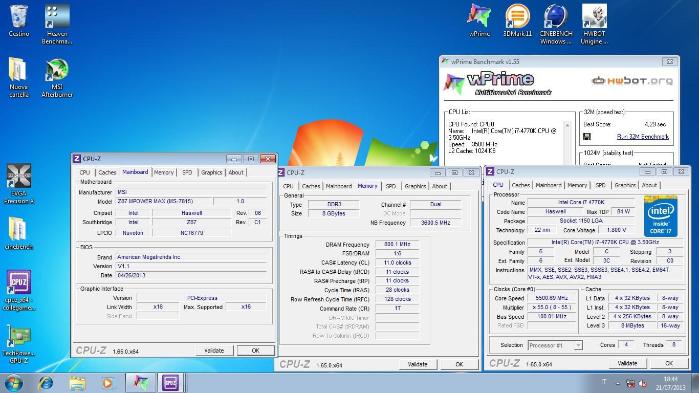Open cpuz_x64 desktop shortcut
This screenshot has width=699, height=393.
click(19, 290)
